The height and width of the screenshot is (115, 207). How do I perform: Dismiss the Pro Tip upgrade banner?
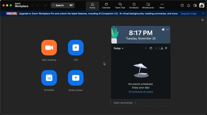(x=203, y=13)
